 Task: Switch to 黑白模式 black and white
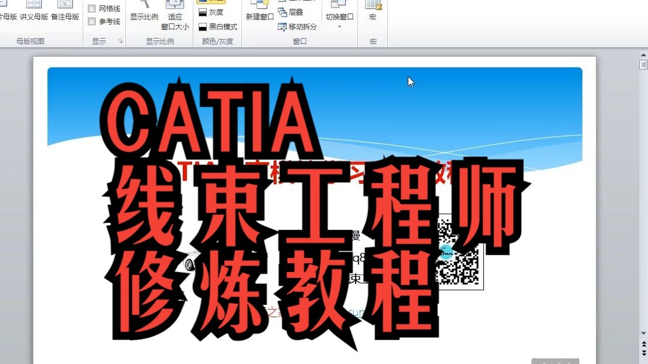coord(218,27)
